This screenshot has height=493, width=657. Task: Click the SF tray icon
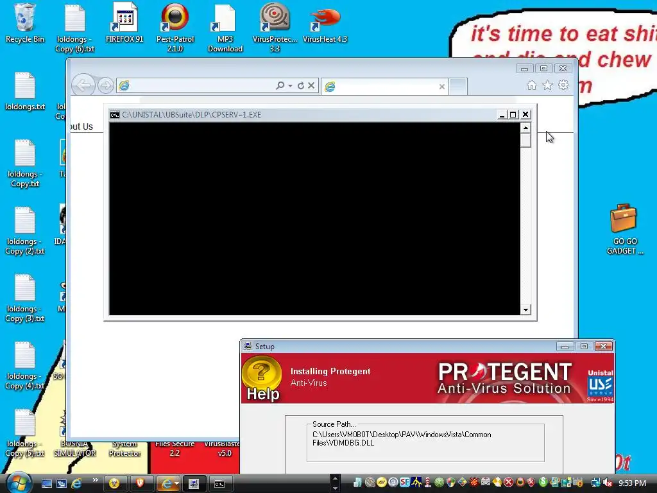(x=404, y=483)
